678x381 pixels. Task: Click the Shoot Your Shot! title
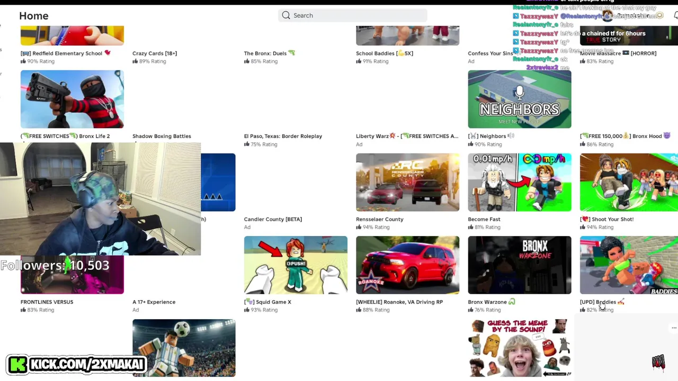[x=606, y=219]
